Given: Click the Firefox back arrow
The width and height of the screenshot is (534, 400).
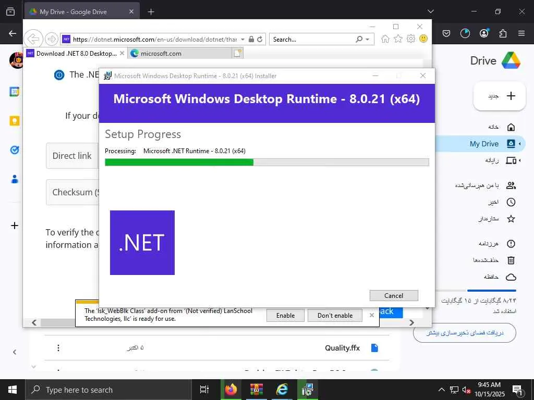Looking at the screenshot, I should tap(13, 33).
